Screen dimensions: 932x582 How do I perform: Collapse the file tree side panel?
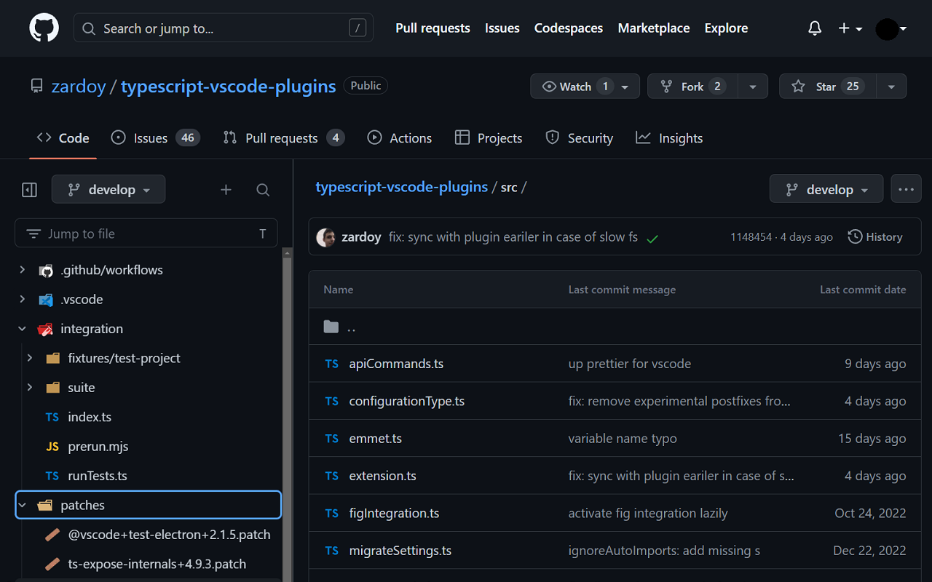tap(29, 190)
